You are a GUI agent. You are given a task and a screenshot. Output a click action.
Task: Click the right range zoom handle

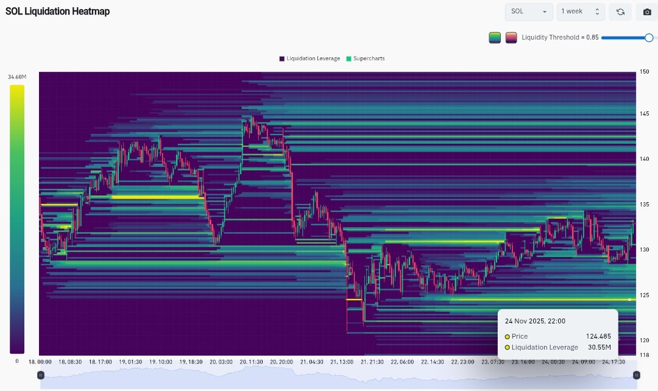pyautogui.click(x=637, y=375)
